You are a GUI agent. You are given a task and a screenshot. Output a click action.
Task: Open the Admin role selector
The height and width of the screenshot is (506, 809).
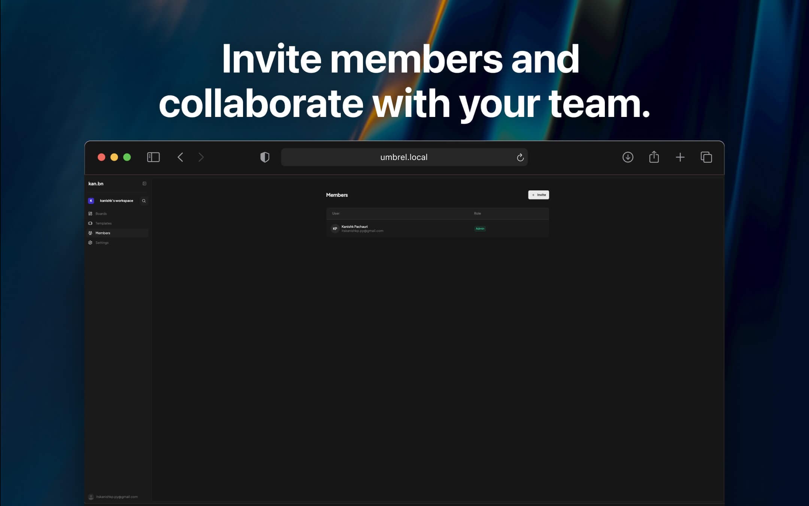coord(480,229)
